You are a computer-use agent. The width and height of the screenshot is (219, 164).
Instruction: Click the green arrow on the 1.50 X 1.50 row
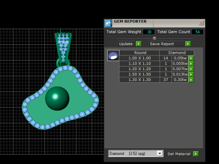[191, 74]
